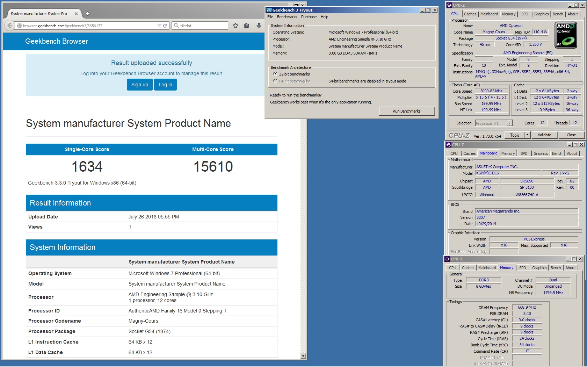Open the bookmarks list icon
The width and height of the screenshot is (587, 367).
(246, 26)
